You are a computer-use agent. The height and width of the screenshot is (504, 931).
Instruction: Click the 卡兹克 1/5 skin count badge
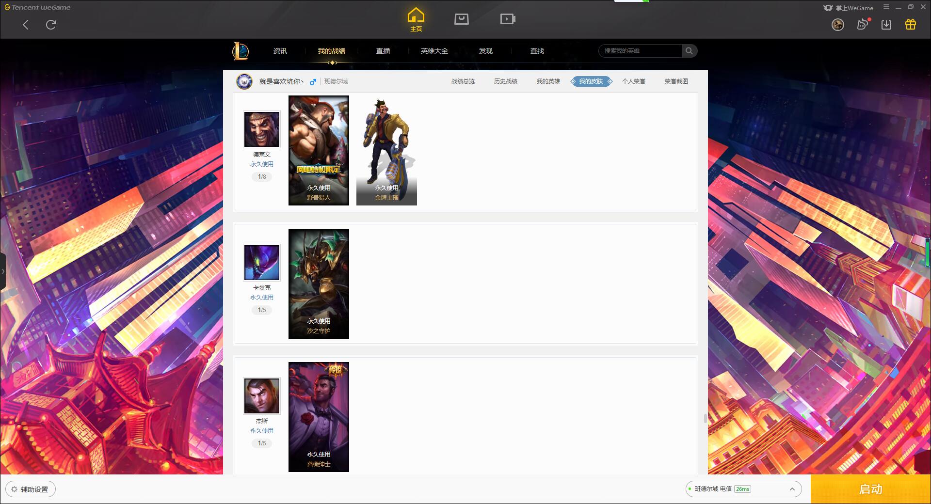pos(262,310)
